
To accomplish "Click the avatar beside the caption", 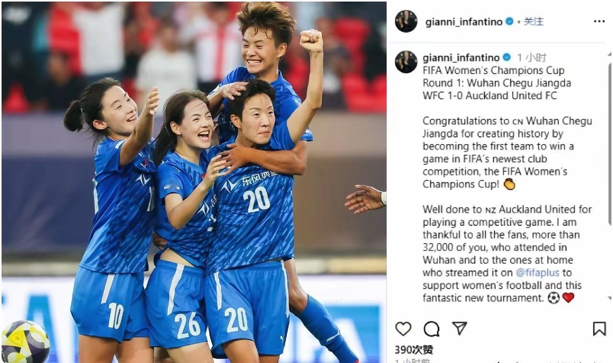I will point(406,62).
